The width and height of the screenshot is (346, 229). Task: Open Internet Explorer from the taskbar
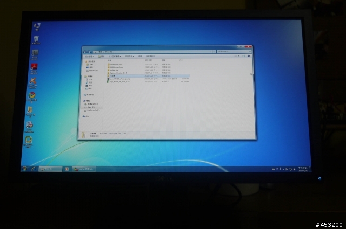[34, 169]
